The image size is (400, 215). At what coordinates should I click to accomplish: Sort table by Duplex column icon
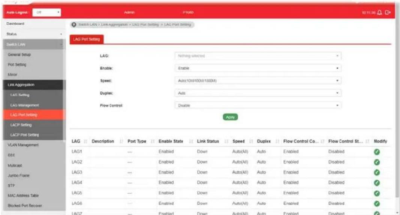pos(277,141)
